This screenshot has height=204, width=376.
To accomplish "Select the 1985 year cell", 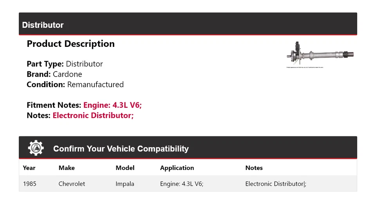I will pos(29,184).
